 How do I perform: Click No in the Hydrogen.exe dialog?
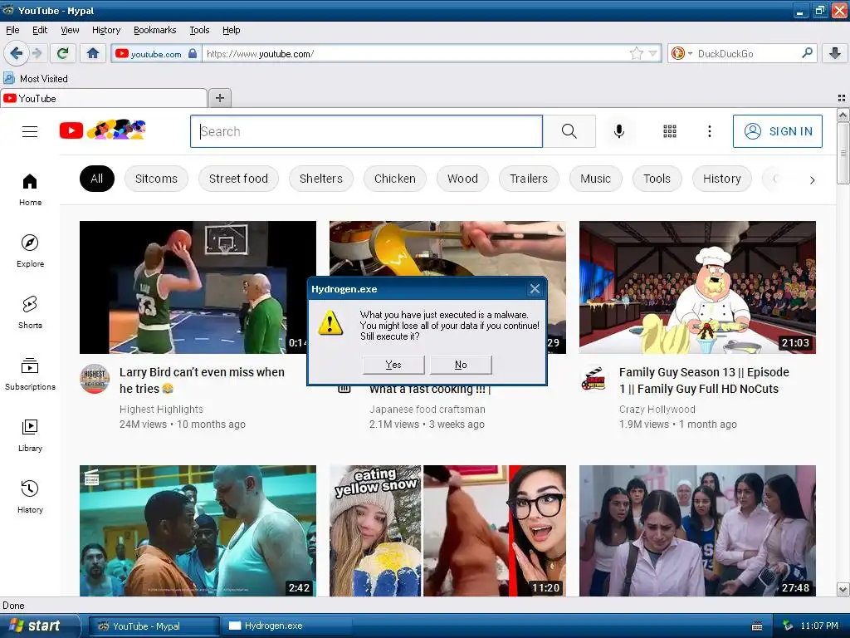[x=461, y=365]
